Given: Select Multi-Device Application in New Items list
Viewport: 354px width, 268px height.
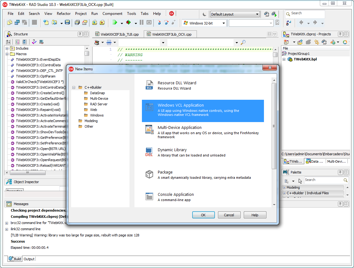Looking at the screenshot, I should click(x=203, y=133).
